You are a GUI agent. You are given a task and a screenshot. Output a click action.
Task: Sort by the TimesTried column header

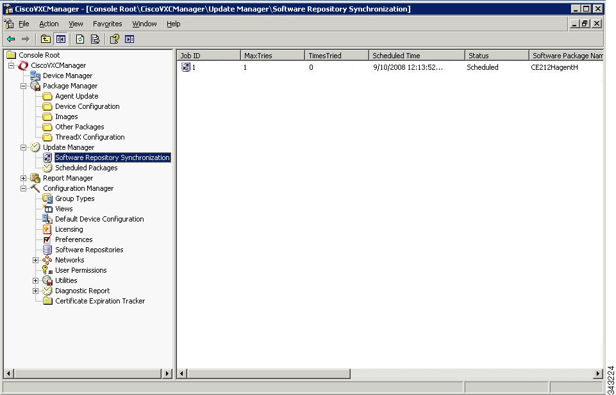click(x=337, y=56)
